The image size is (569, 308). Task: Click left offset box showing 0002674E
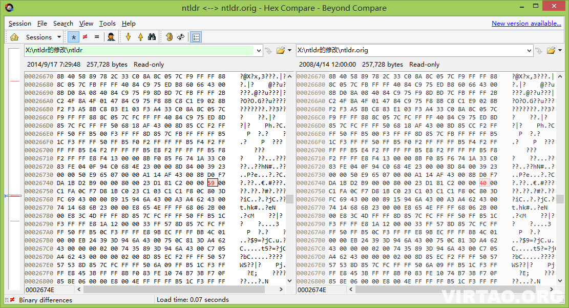pos(49,290)
